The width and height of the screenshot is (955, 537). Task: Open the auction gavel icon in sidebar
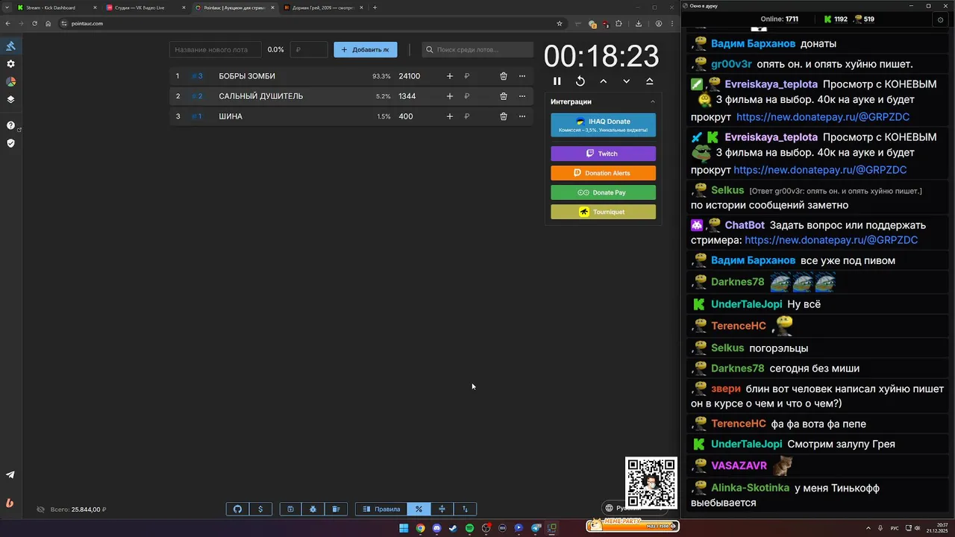coord(10,46)
